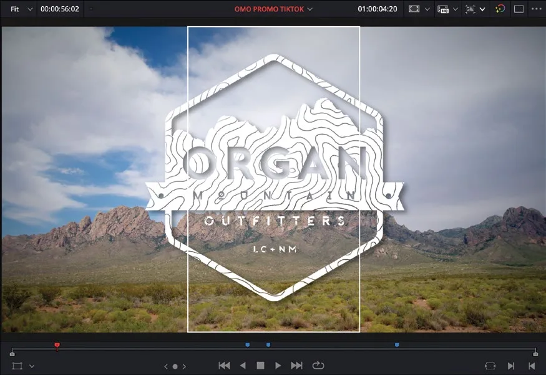Toggle the safe area overlay icon
Image resolution: width=546 pixels, height=375 pixels.
point(414,9)
